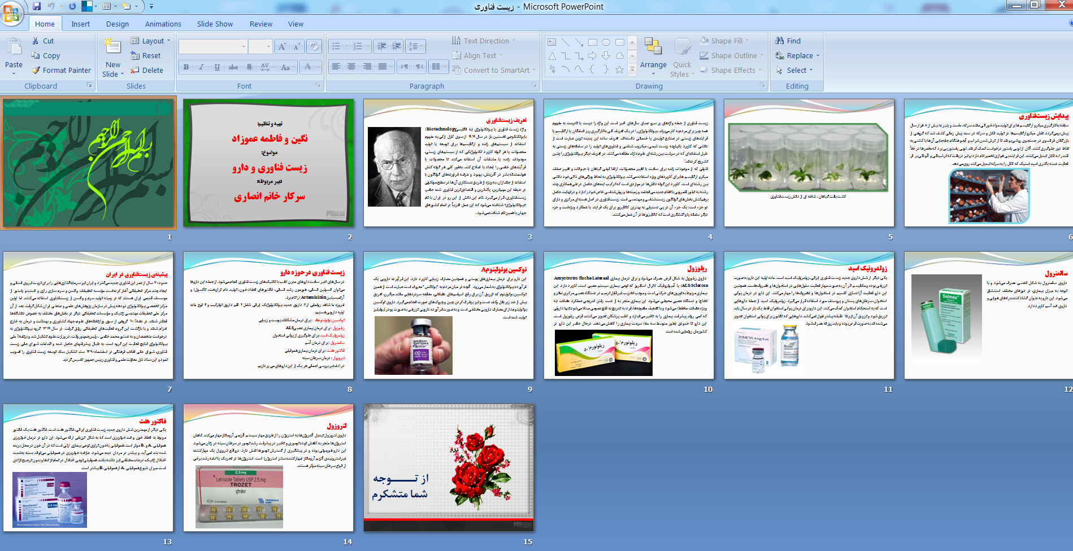Click the Cut scissors command
This screenshot has height=551, width=1073.
pos(43,41)
